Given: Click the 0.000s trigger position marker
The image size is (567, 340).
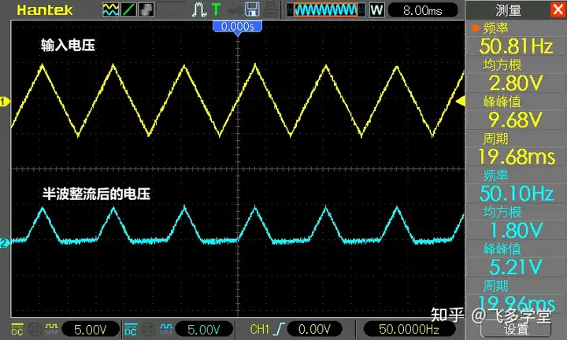Looking at the screenshot, I should pyautogui.click(x=237, y=27).
